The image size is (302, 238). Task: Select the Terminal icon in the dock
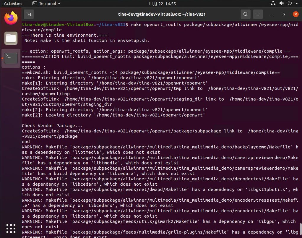(11, 58)
